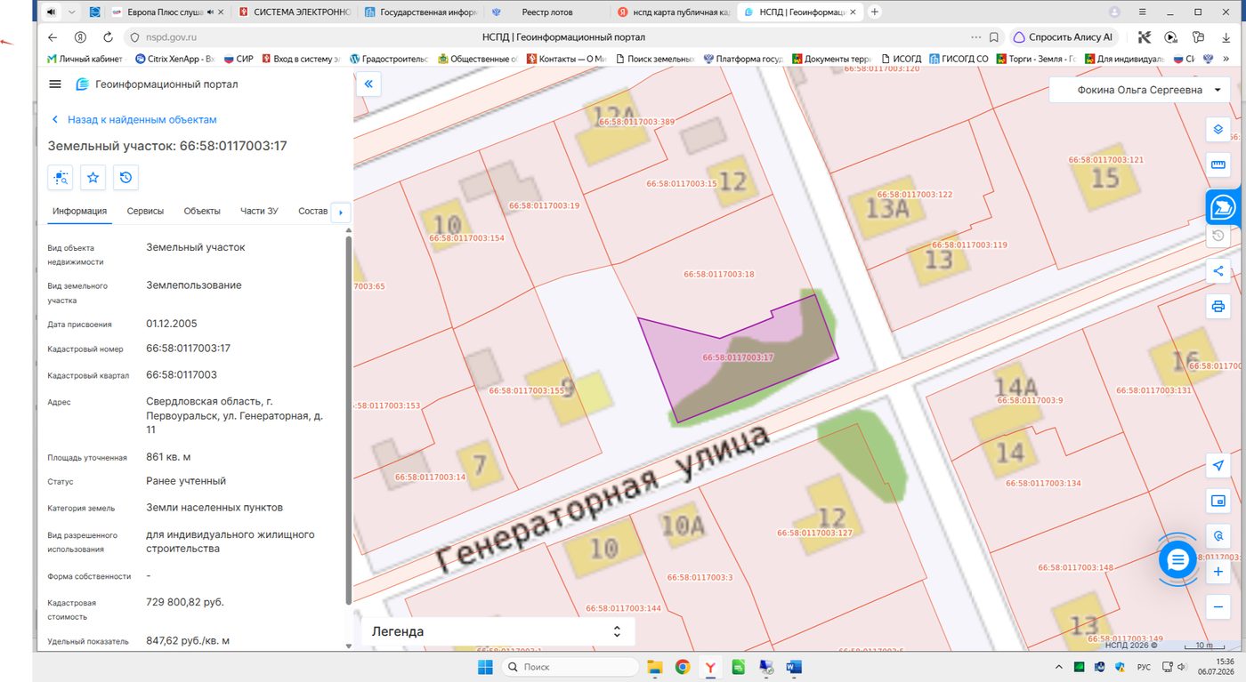Click the cadastral value 729 800,82 руб.
Viewport: 1246px width, 682px height.
185,602
